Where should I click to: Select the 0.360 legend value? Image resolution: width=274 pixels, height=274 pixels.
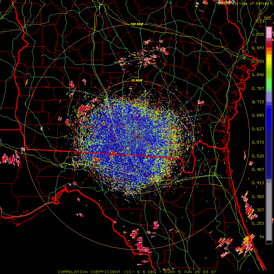(x=258, y=197)
